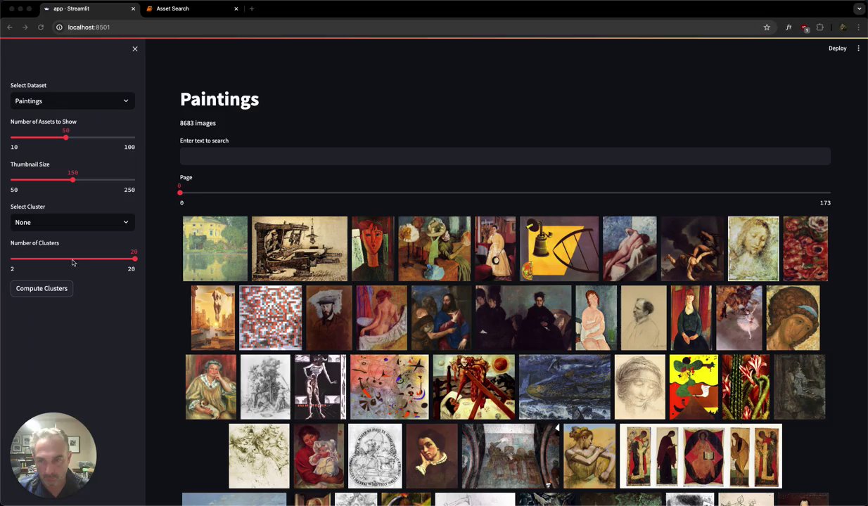Open the circular engraved text artwork
Screen dimensions: 868x506
[375, 456]
